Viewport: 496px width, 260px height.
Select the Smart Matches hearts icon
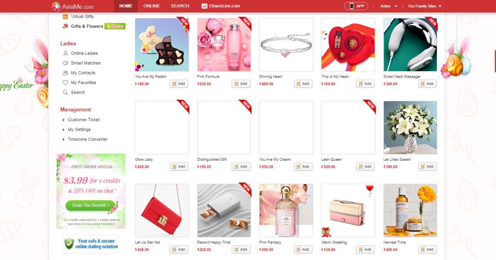click(65, 63)
